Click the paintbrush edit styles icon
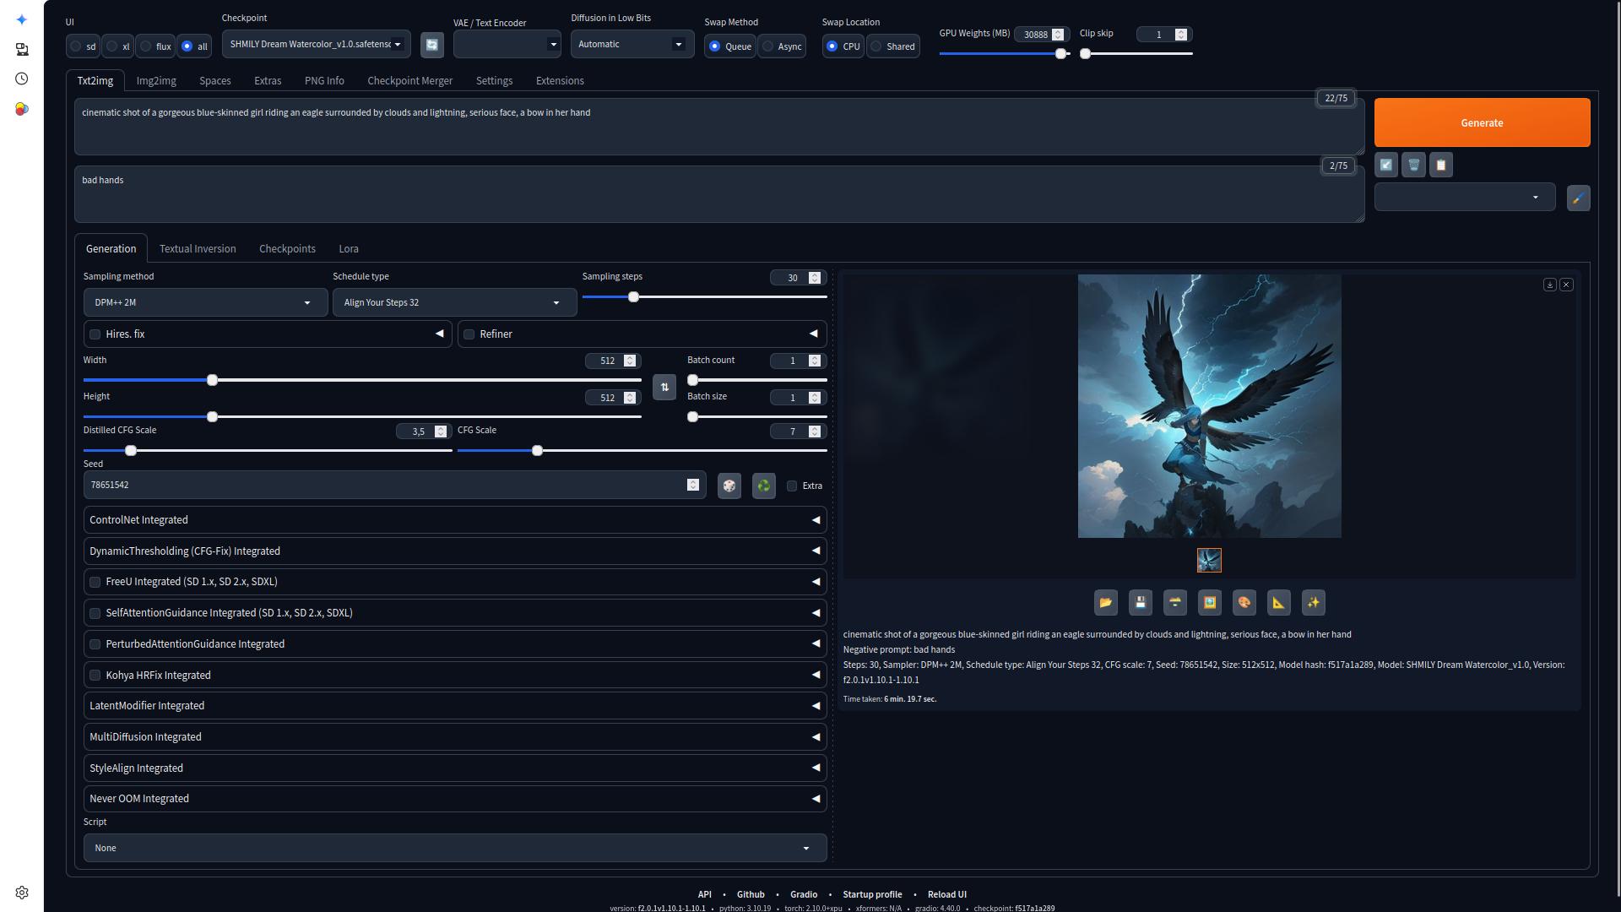 (x=1578, y=198)
